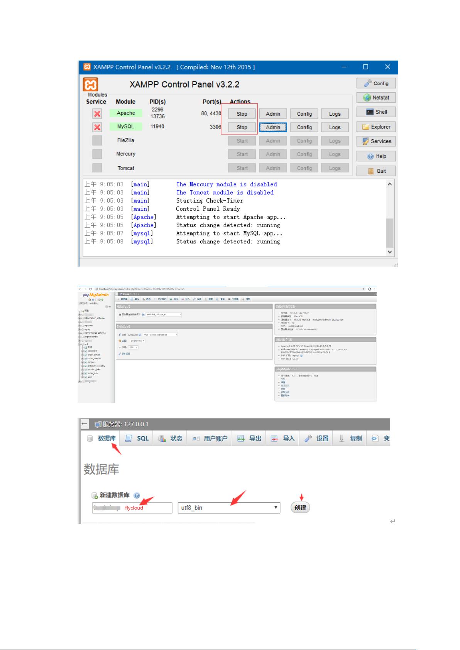
Task: Launch the XAMPP Shell
Action: tap(376, 112)
